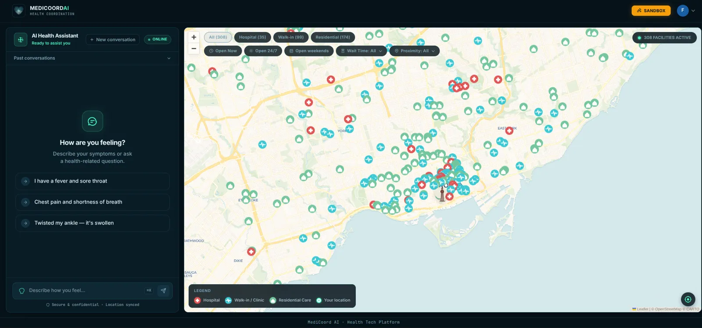The image size is (702, 328).
Task: Click Residential Care legend icon
Action: pyautogui.click(x=273, y=300)
